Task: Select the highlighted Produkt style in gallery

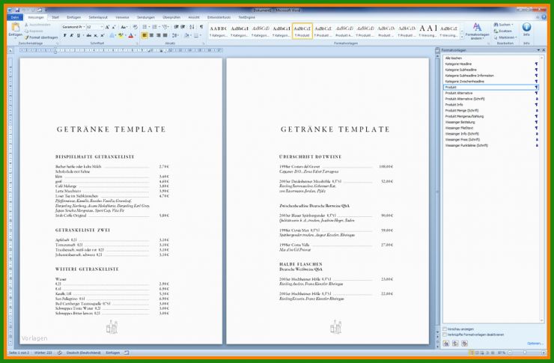Action: coord(302,31)
